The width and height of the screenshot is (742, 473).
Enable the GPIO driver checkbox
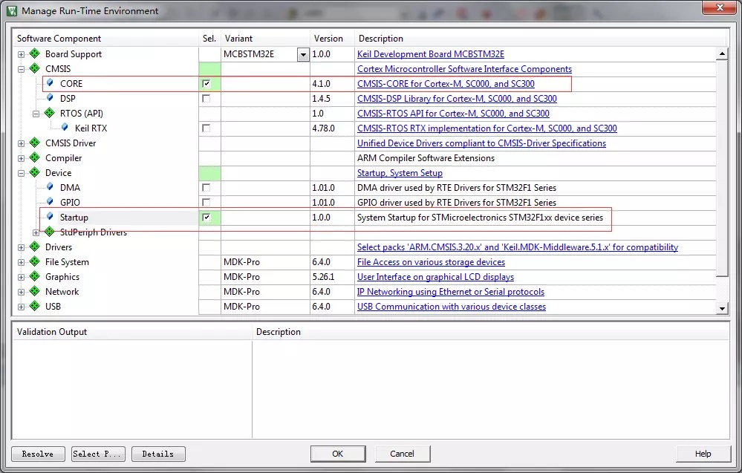point(206,203)
